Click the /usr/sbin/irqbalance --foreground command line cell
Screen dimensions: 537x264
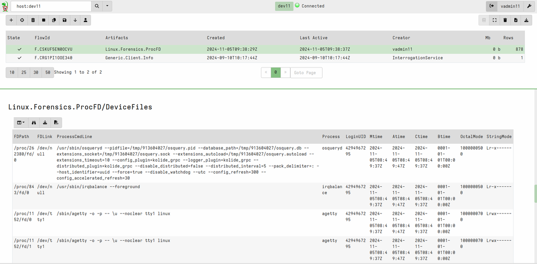click(98, 187)
